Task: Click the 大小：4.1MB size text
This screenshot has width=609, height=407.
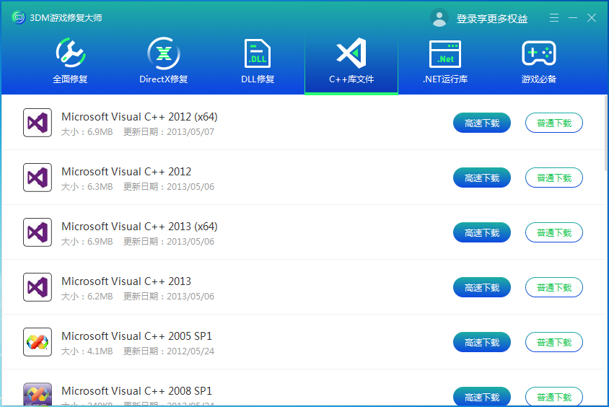Action: point(87,351)
